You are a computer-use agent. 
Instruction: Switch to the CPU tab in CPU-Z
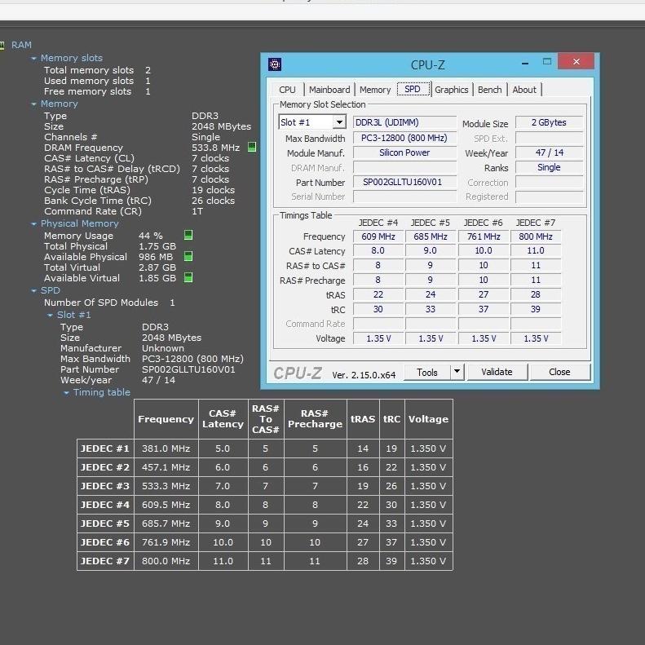tap(287, 90)
